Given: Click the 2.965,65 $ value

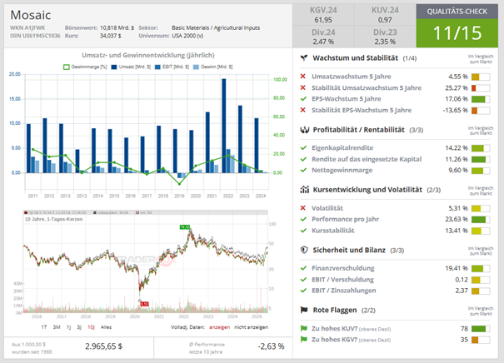Looking at the screenshot, I should [x=103, y=346].
